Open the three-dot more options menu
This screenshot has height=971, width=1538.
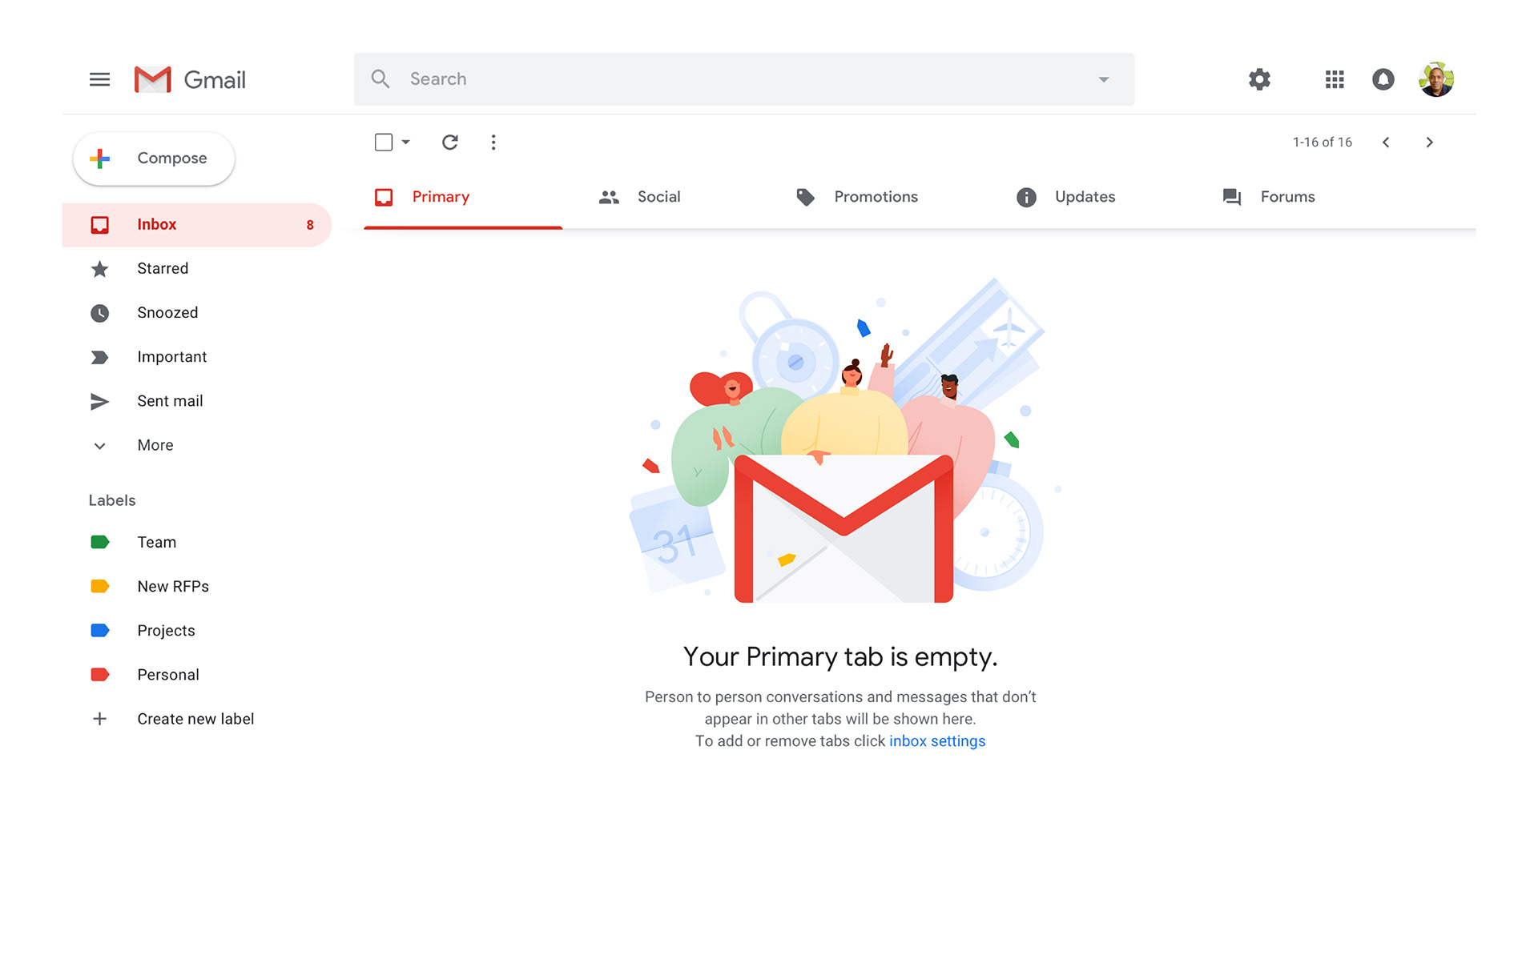[x=493, y=142]
